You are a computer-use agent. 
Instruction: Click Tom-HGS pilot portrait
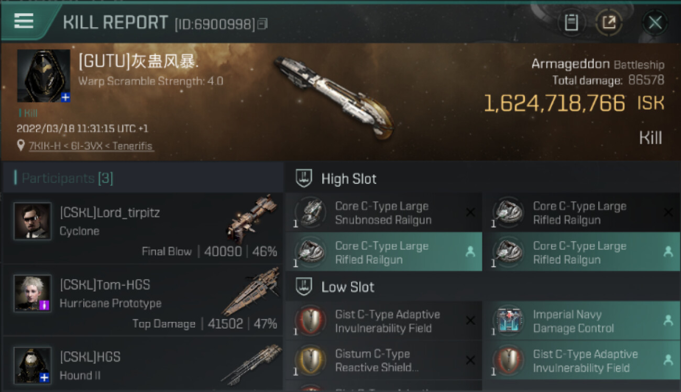click(x=32, y=293)
